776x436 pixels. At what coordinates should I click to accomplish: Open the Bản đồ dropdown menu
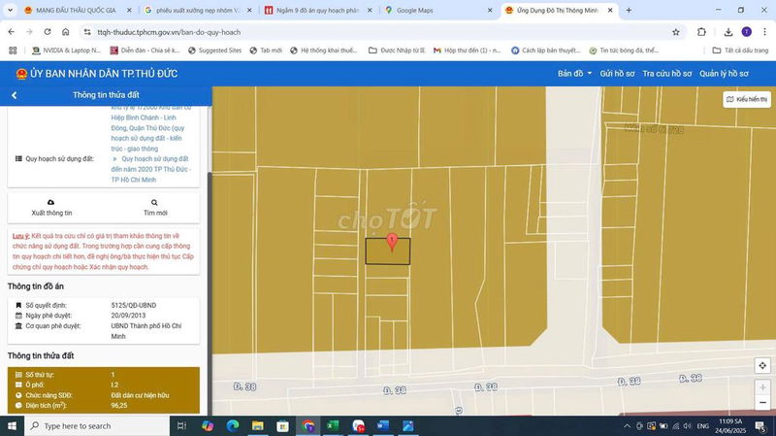point(573,73)
